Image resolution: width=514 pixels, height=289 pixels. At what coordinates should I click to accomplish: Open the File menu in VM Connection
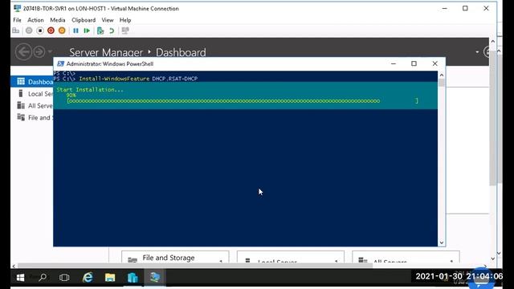click(17, 20)
